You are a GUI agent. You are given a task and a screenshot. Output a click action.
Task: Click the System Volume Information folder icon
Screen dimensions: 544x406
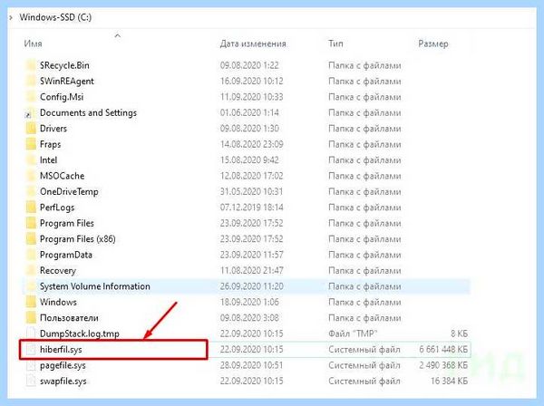point(31,286)
